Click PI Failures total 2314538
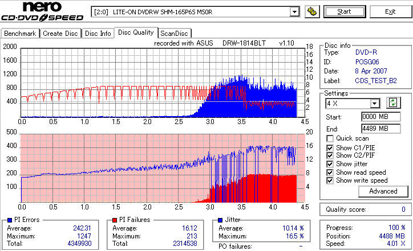 [x=185, y=244]
